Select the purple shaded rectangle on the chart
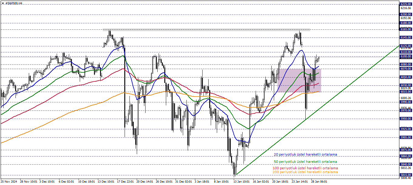413x185 pixels. 299,80
